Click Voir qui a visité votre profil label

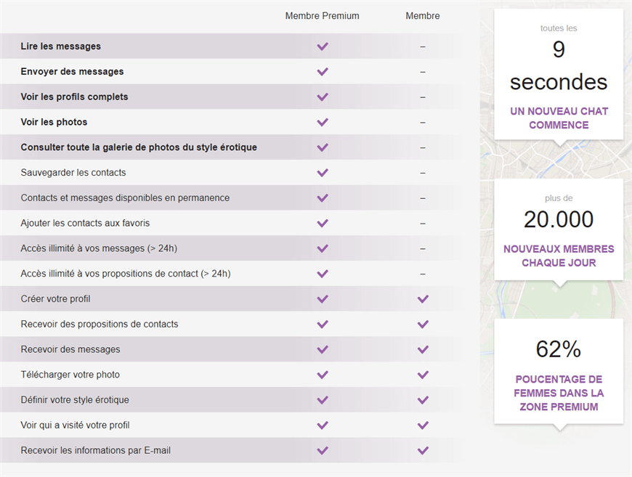[76, 425]
